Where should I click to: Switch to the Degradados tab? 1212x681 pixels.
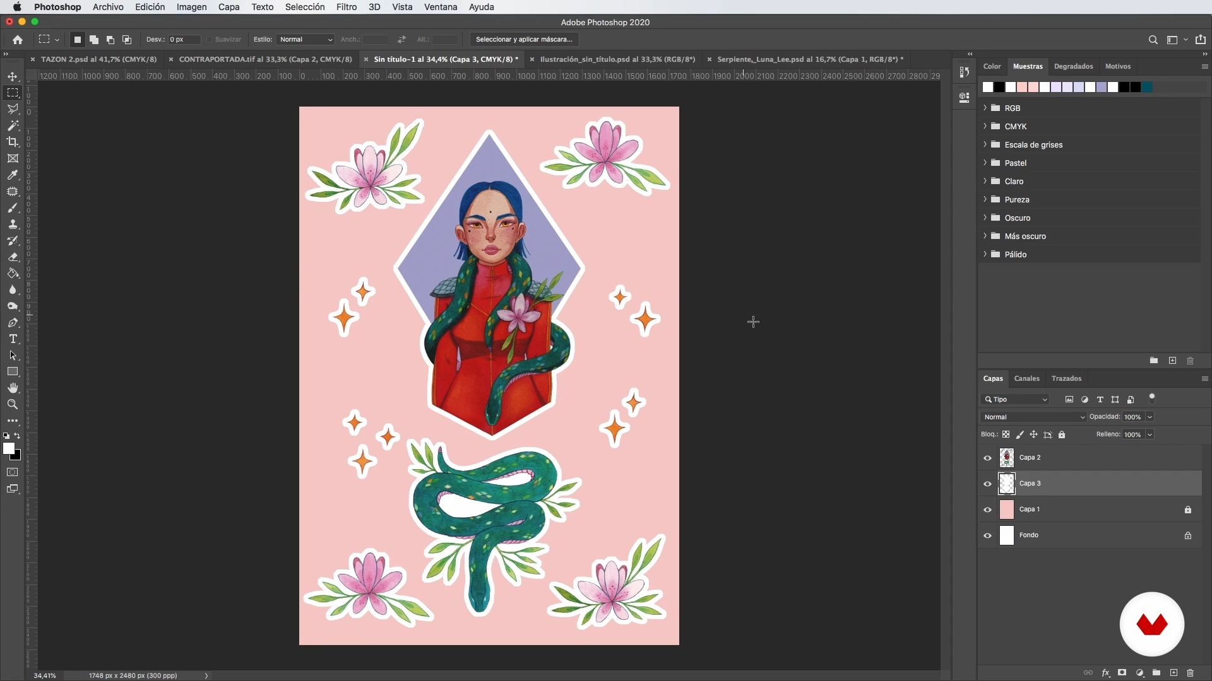[1073, 66]
